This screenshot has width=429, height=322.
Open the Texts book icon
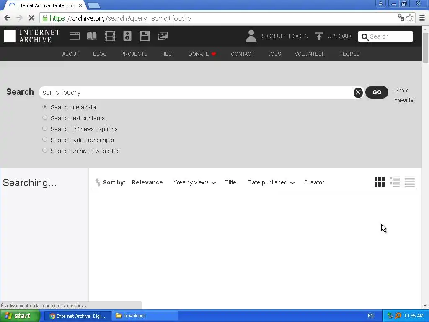[x=92, y=36]
